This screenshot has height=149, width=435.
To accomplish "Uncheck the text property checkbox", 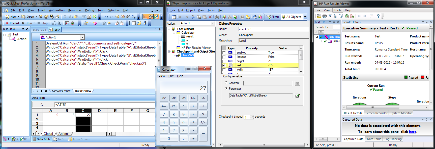I will click(224, 65).
